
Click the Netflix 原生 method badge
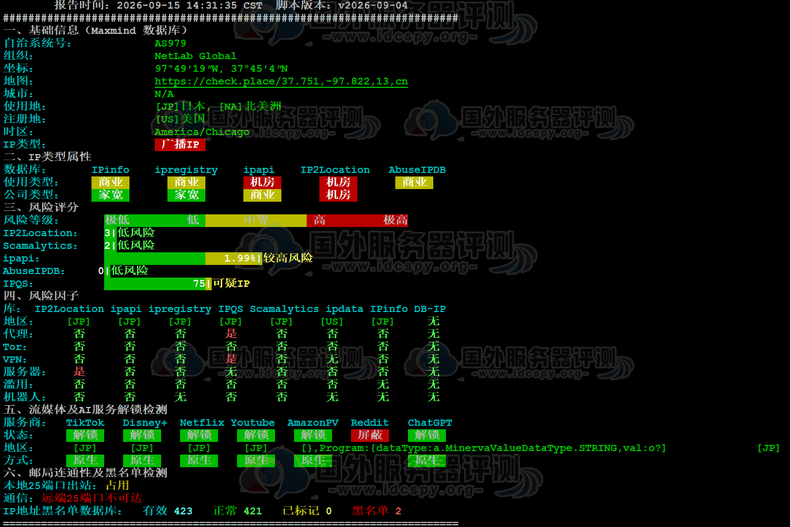[x=199, y=460]
